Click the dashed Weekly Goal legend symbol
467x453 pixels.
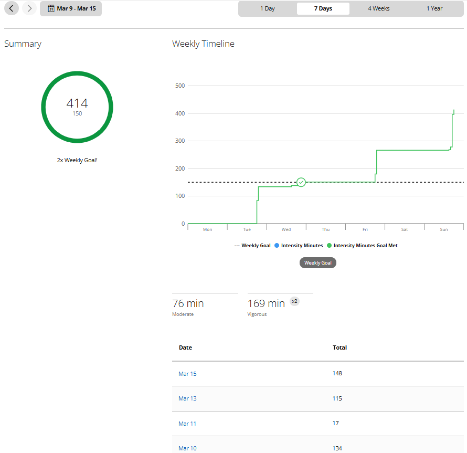click(237, 245)
